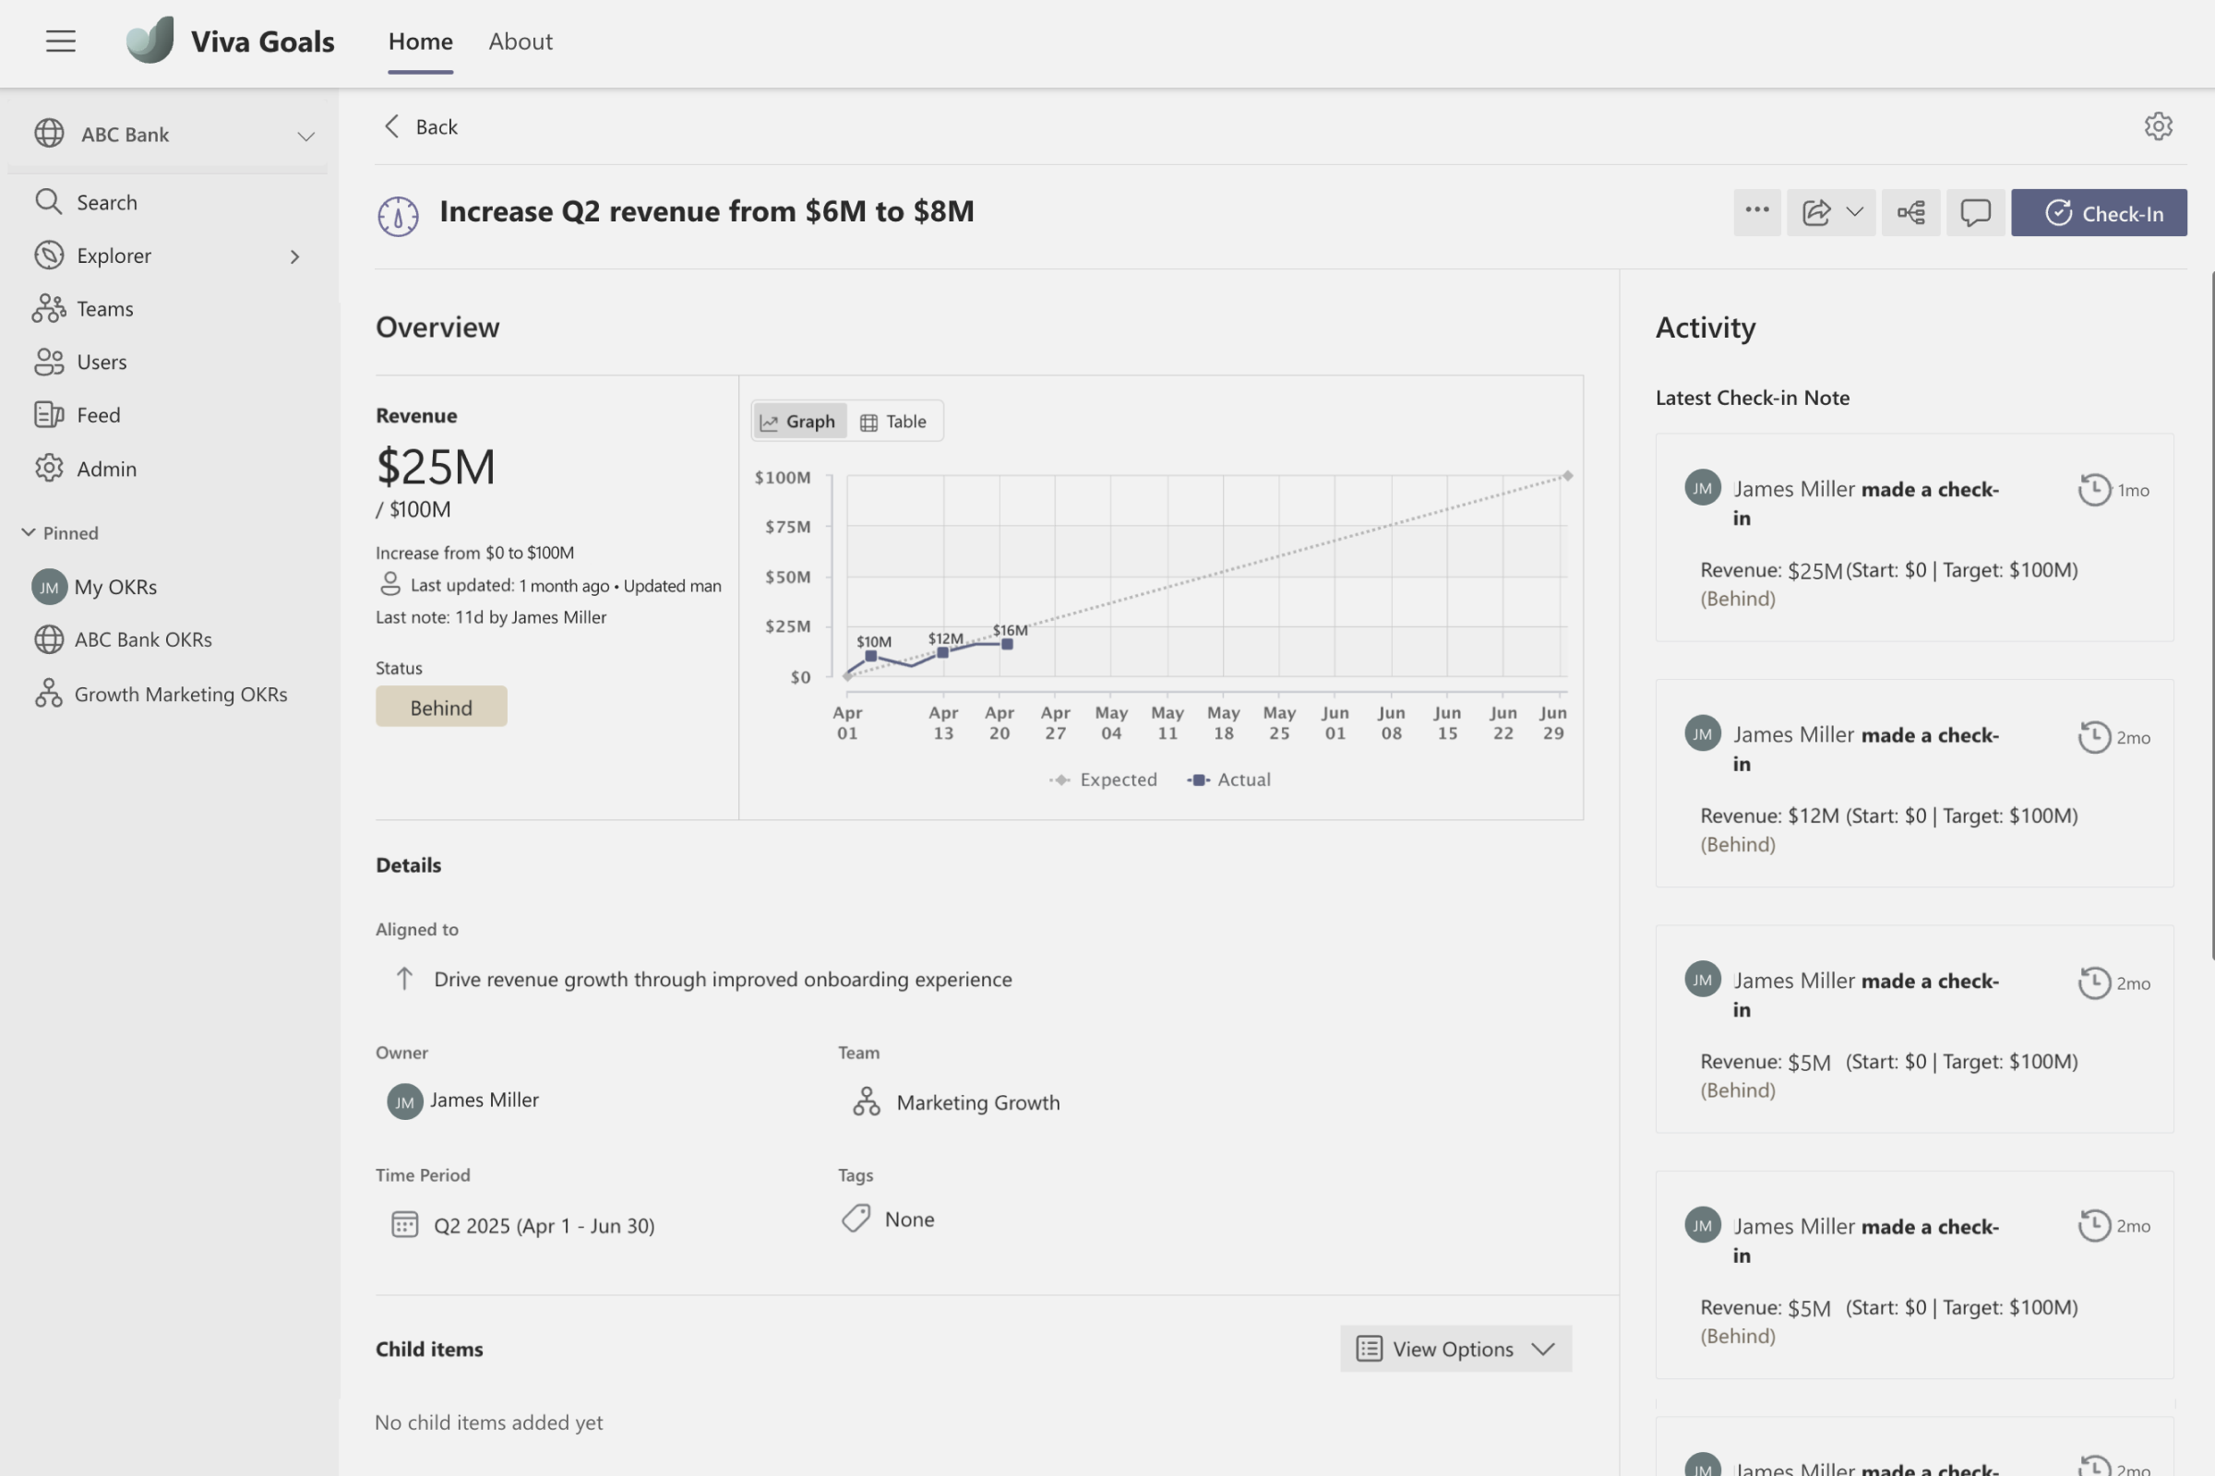The height and width of the screenshot is (1476, 2215).
Task: Open the alignment hierarchy view icon
Action: (x=1910, y=212)
